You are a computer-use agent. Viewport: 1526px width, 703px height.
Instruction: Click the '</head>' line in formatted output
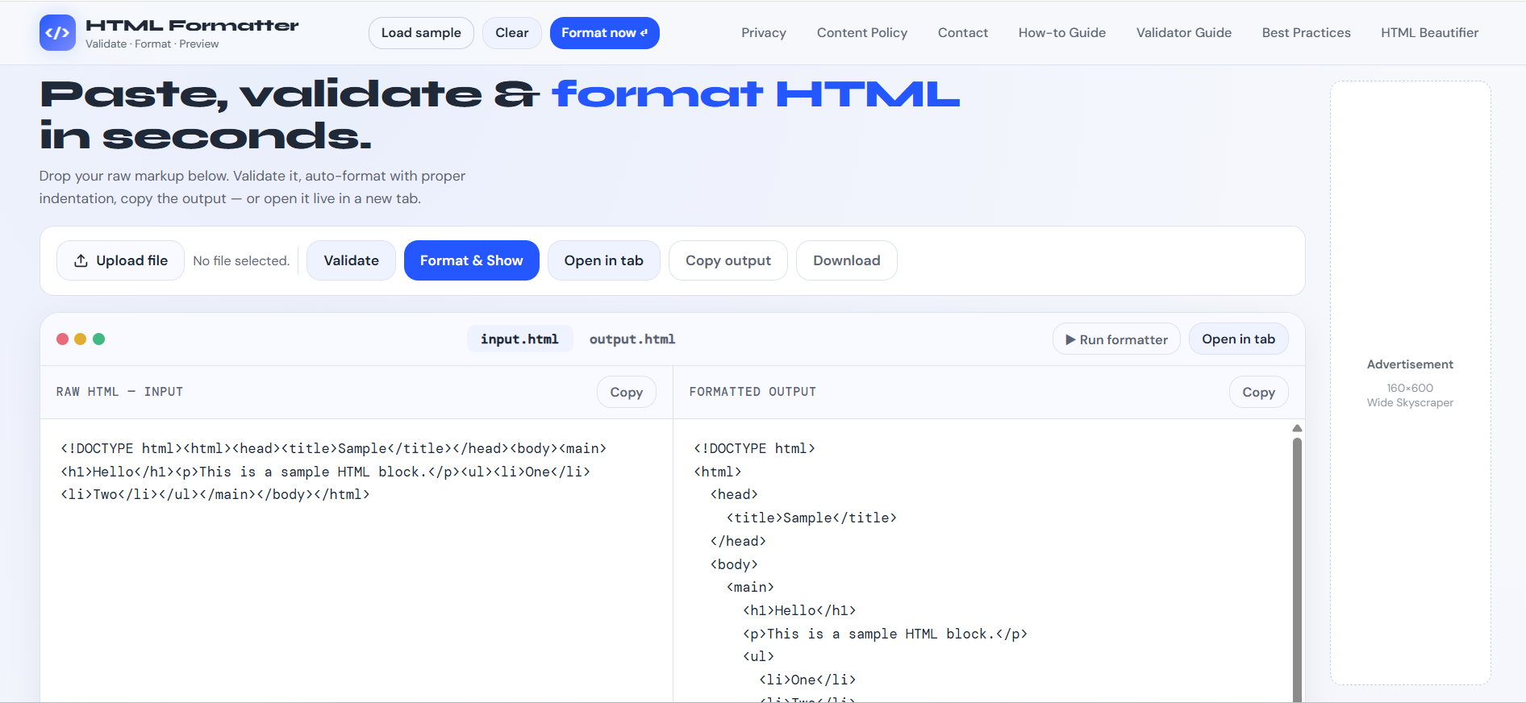[738, 541]
